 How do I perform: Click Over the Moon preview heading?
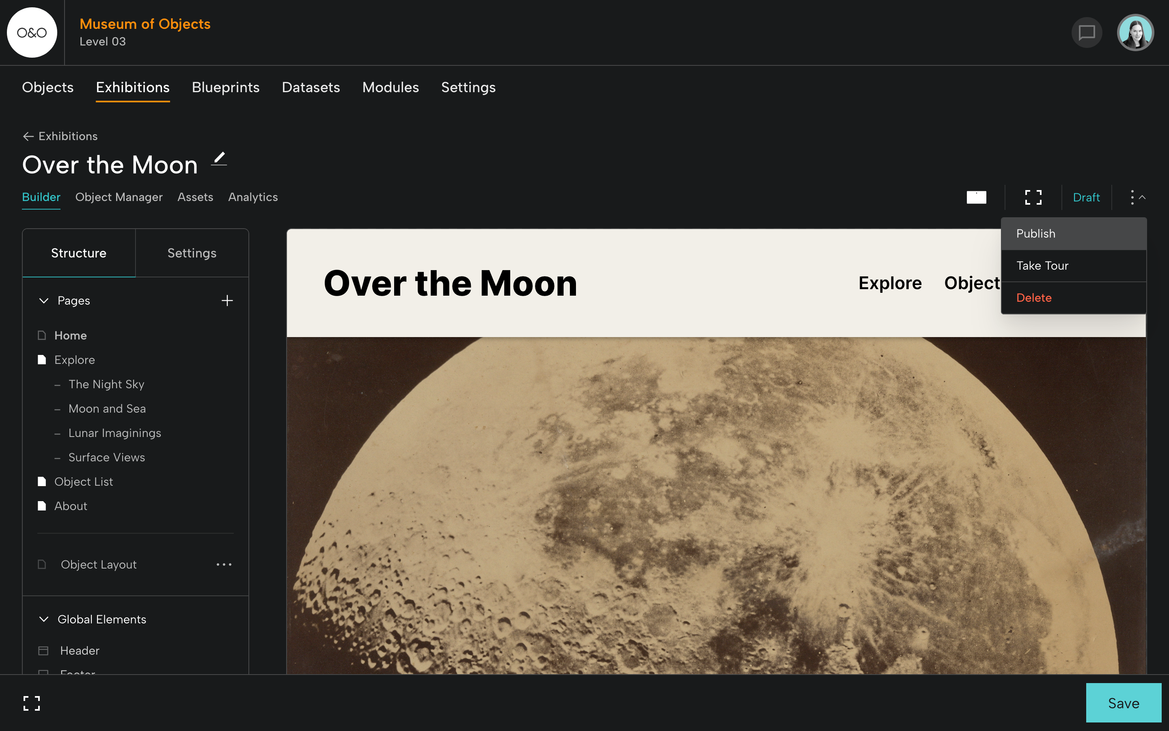(x=450, y=283)
